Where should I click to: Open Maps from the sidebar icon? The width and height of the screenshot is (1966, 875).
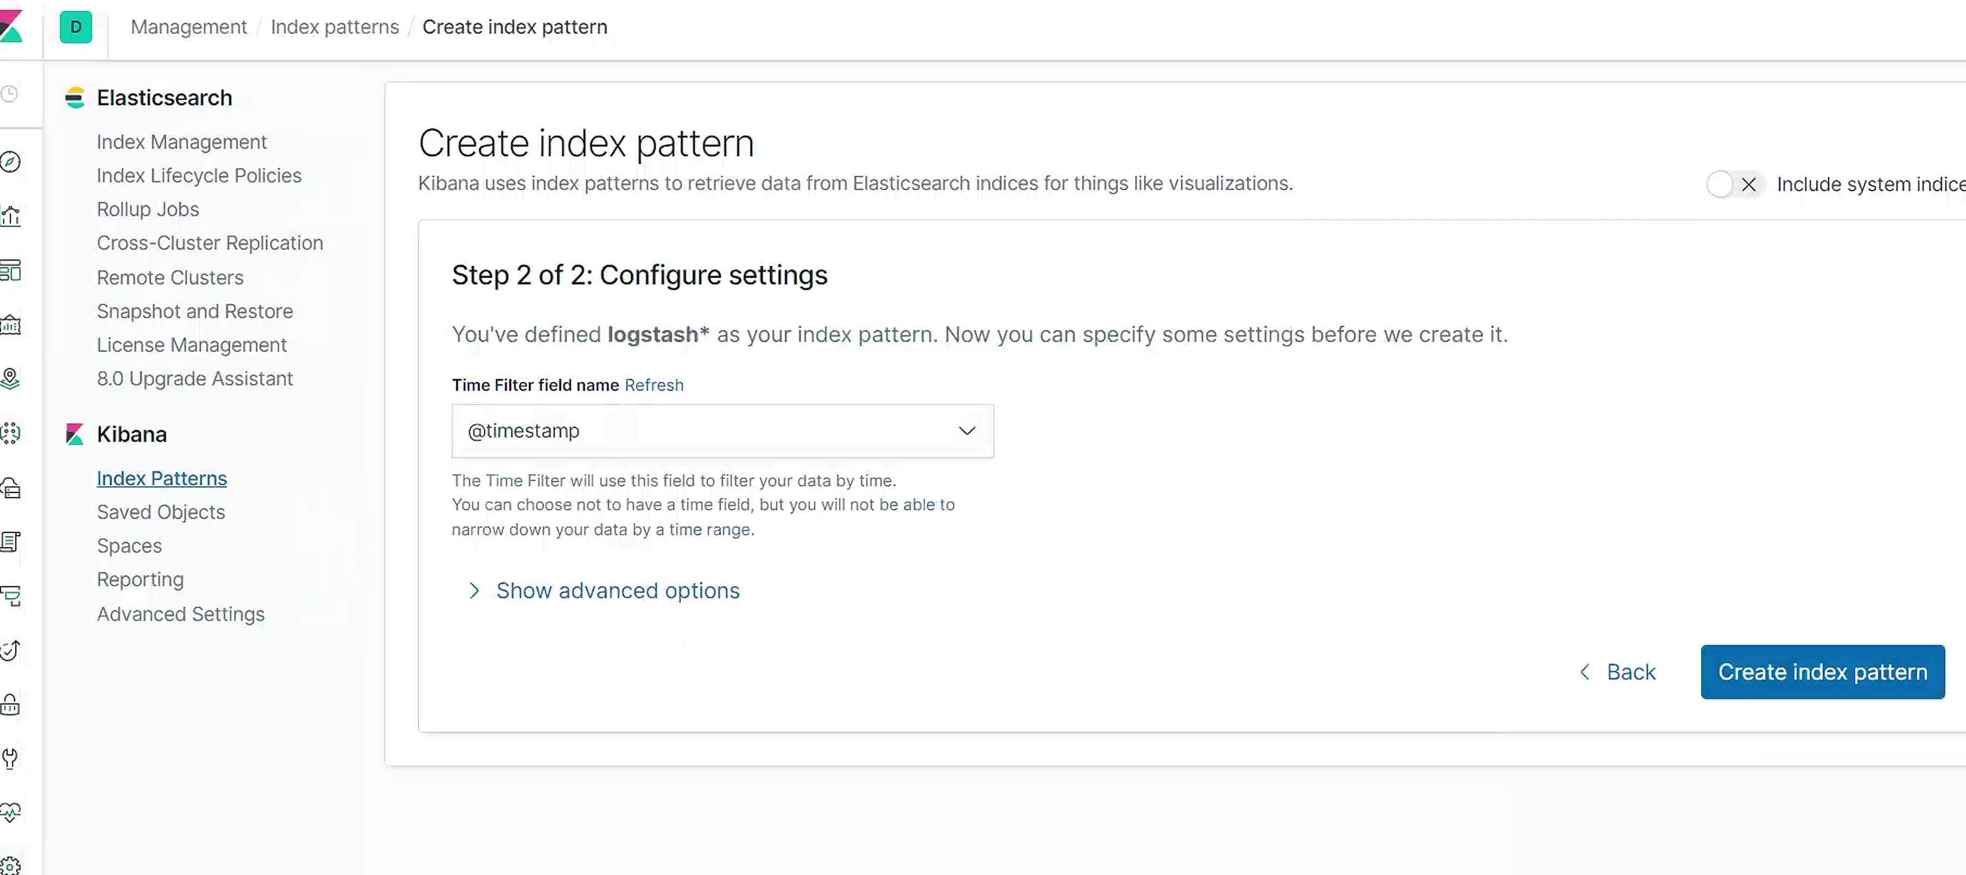tap(10, 379)
